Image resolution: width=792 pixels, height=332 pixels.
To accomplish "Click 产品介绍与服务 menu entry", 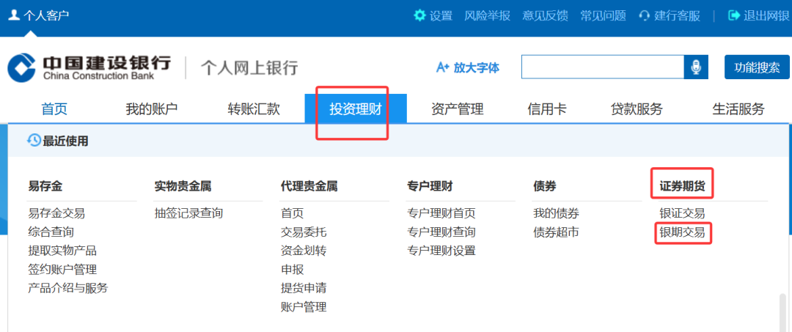I will point(68,288).
